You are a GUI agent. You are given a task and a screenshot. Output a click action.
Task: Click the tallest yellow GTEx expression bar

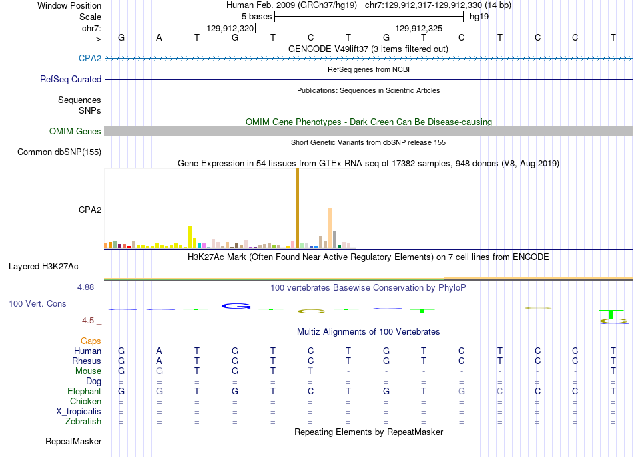pyautogui.click(x=190, y=237)
